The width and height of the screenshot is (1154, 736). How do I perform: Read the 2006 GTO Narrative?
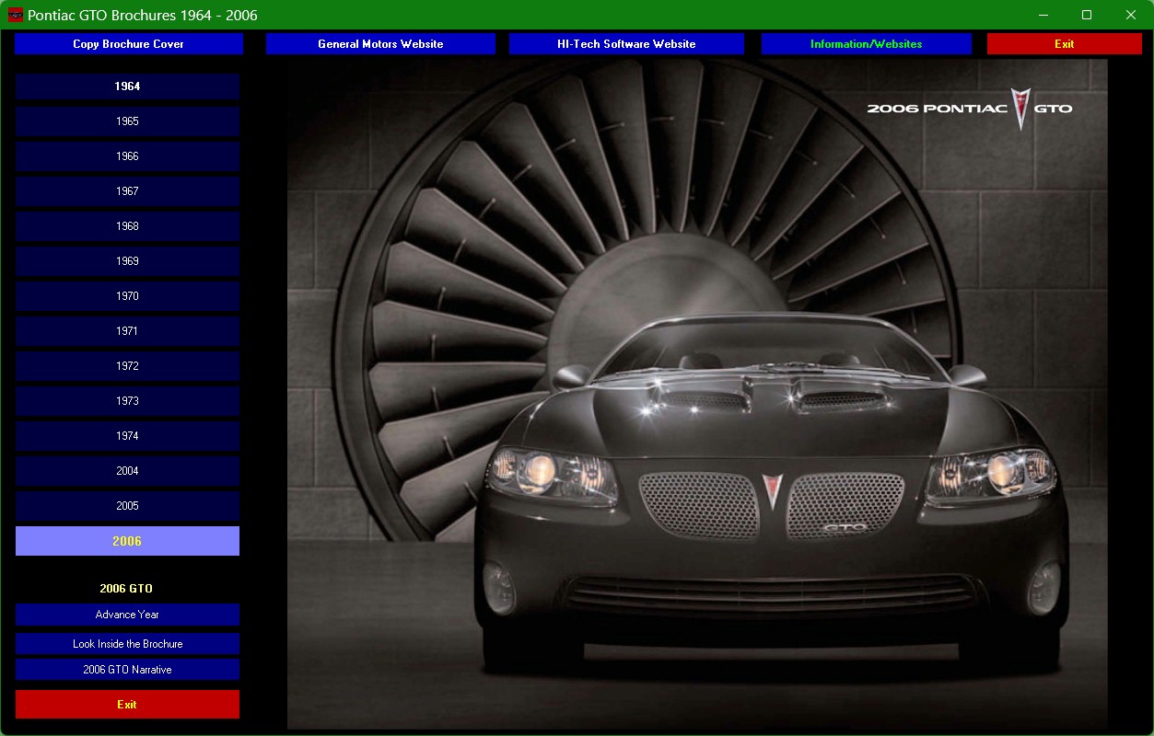click(127, 670)
